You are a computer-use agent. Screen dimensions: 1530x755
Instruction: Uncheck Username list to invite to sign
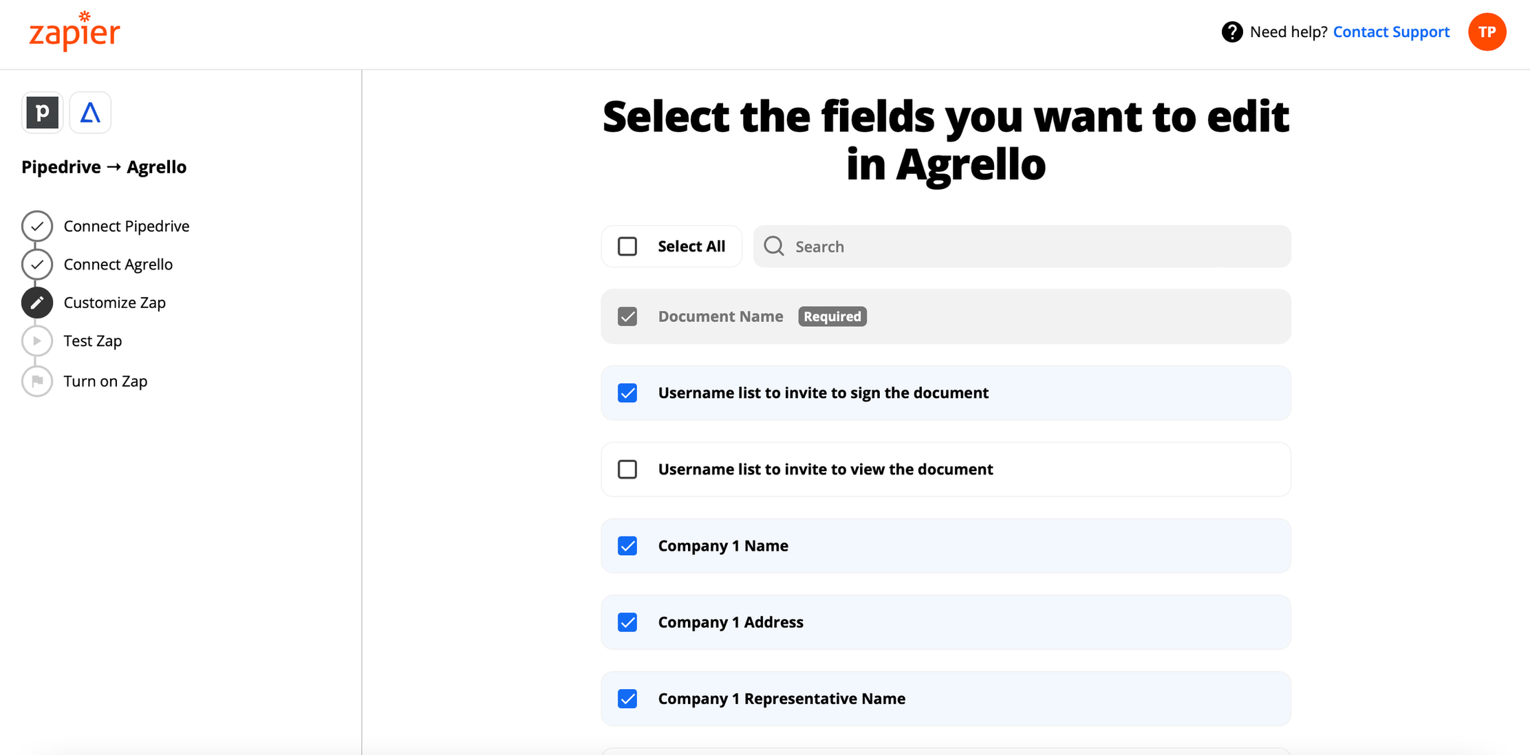click(x=627, y=393)
